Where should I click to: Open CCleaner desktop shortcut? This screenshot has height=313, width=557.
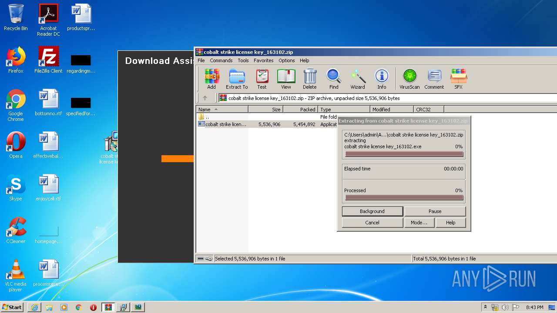tap(16, 230)
